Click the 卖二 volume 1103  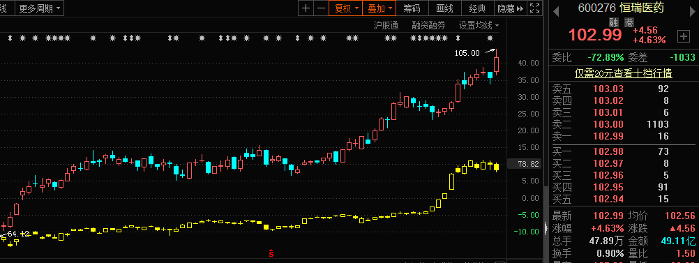[659, 124]
